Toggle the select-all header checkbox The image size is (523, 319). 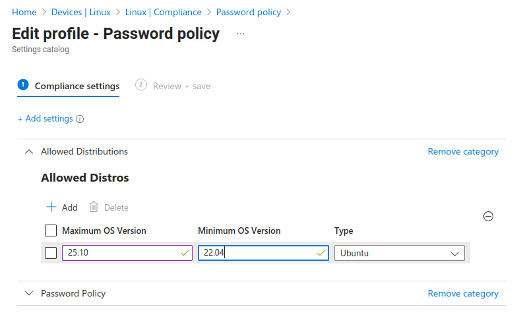coord(51,230)
